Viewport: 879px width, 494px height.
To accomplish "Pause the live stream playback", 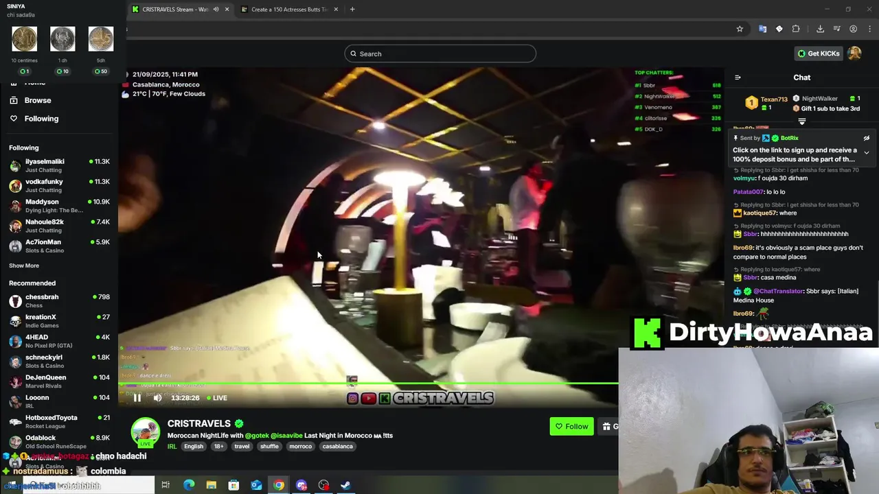I will [x=137, y=398].
